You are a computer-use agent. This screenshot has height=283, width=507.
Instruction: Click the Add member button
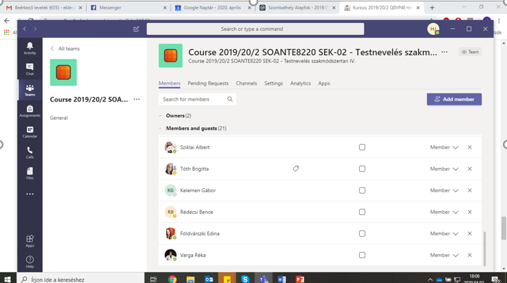click(x=455, y=99)
